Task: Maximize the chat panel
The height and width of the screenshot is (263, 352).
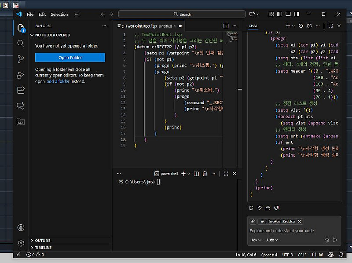Action: click(x=330, y=26)
